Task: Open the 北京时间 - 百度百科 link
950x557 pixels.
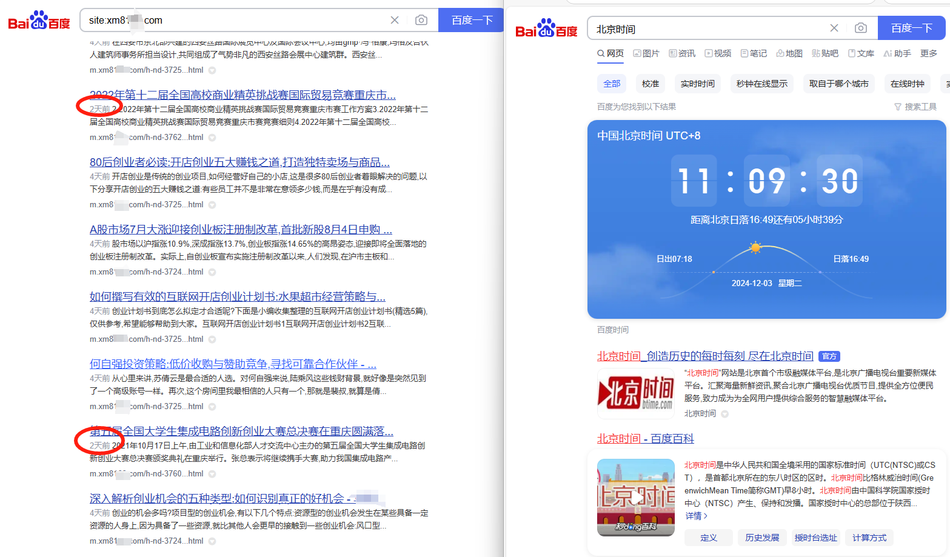Action: [x=646, y=438]
